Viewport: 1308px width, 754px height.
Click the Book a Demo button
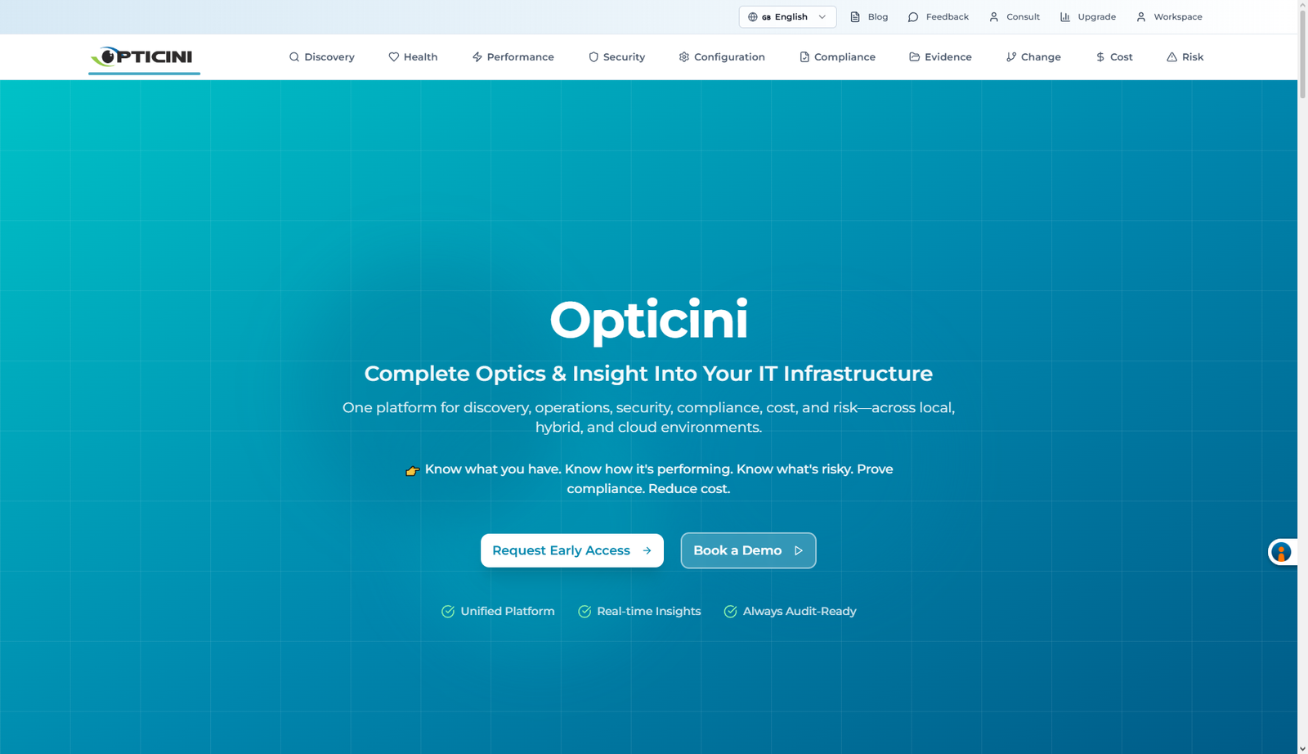click(x=748, y=550)
